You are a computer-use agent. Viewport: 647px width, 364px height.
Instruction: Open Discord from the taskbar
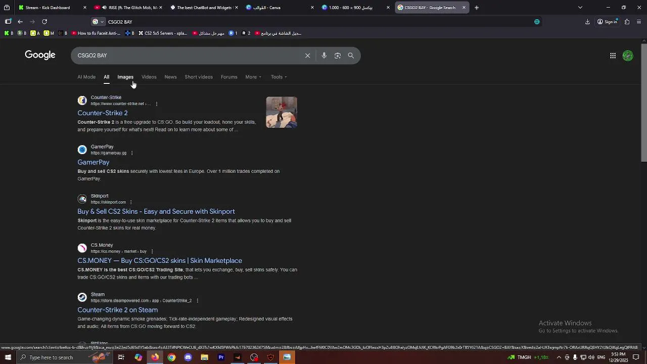(x=188, y=357)
